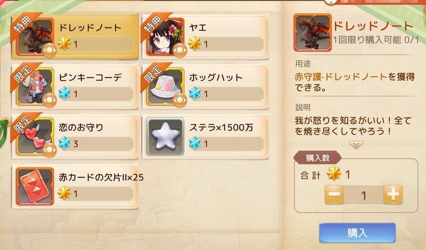426x250 pixels.
Task: Choose the ピンキーコーデ outfit icon
Action: coord(35,86)
